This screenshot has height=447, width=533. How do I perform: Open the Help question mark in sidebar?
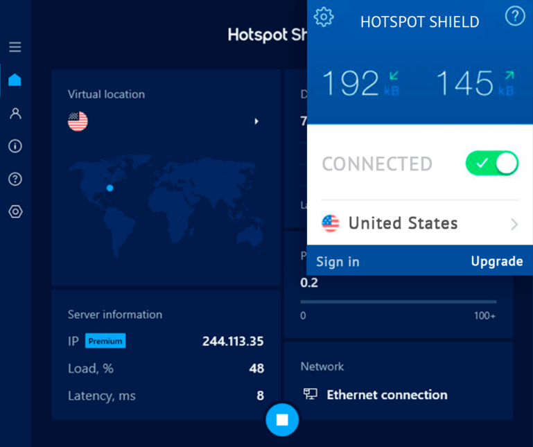15,179
